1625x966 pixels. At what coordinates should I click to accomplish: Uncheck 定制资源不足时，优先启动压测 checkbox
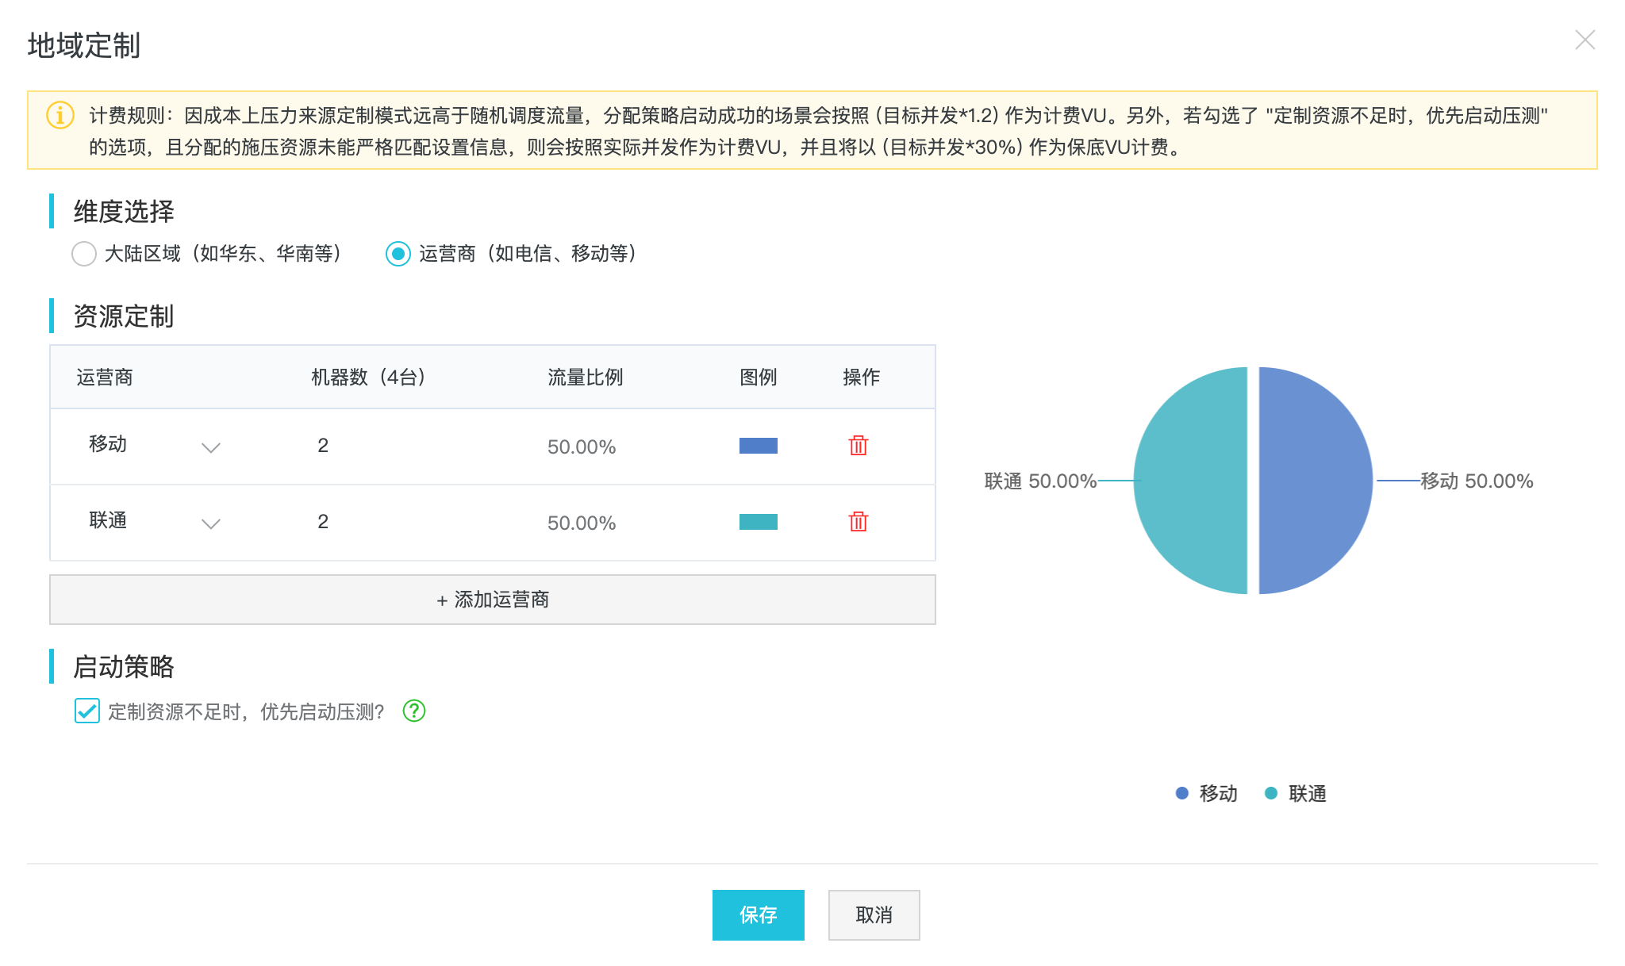click(x=87, y=711)
